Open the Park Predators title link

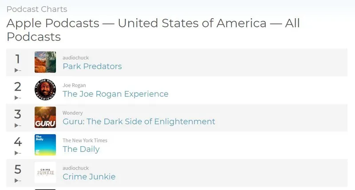(92, 66)
